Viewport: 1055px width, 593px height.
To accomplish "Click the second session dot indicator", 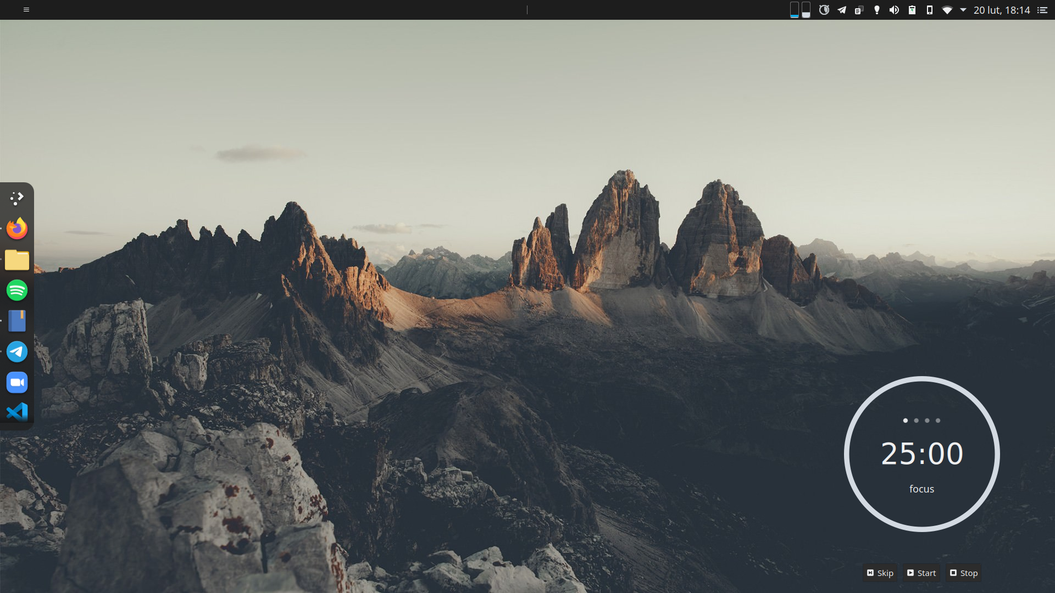I will (x=916, y=421).
